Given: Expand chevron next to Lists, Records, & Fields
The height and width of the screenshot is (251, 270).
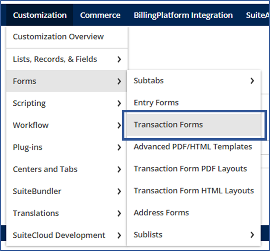Looking at the screenshot, I should pyautogui.click(x=119, y=59).
